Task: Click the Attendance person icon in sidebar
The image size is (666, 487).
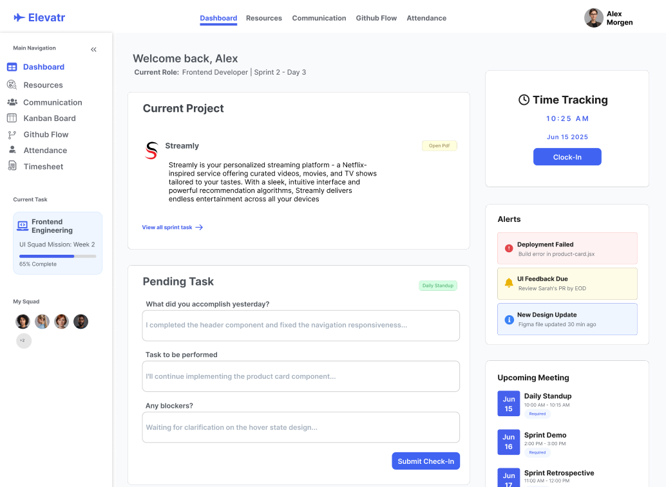Action: (x=12, y=150)
